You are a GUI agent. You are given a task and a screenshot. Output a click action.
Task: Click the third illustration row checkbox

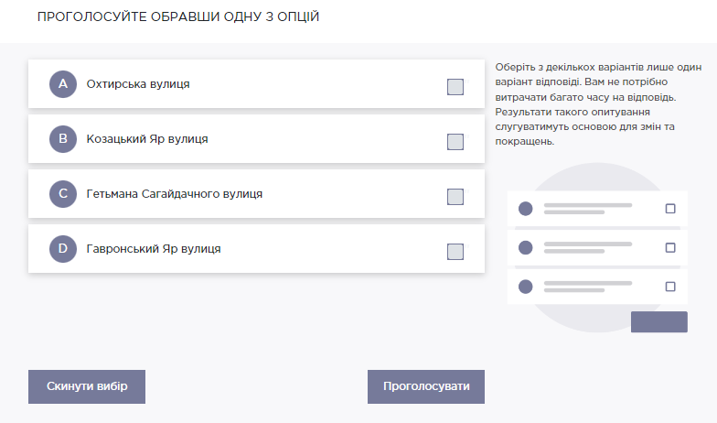[x=670, y=287]
